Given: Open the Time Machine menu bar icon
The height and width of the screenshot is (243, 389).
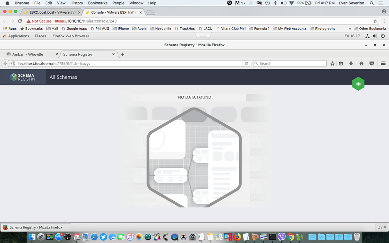Looking at the screenshot, I should [x=267, y=3].
